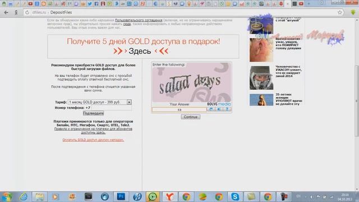Switch to the Facebook tab
The image size is (359, 202).
coord(96,4)
